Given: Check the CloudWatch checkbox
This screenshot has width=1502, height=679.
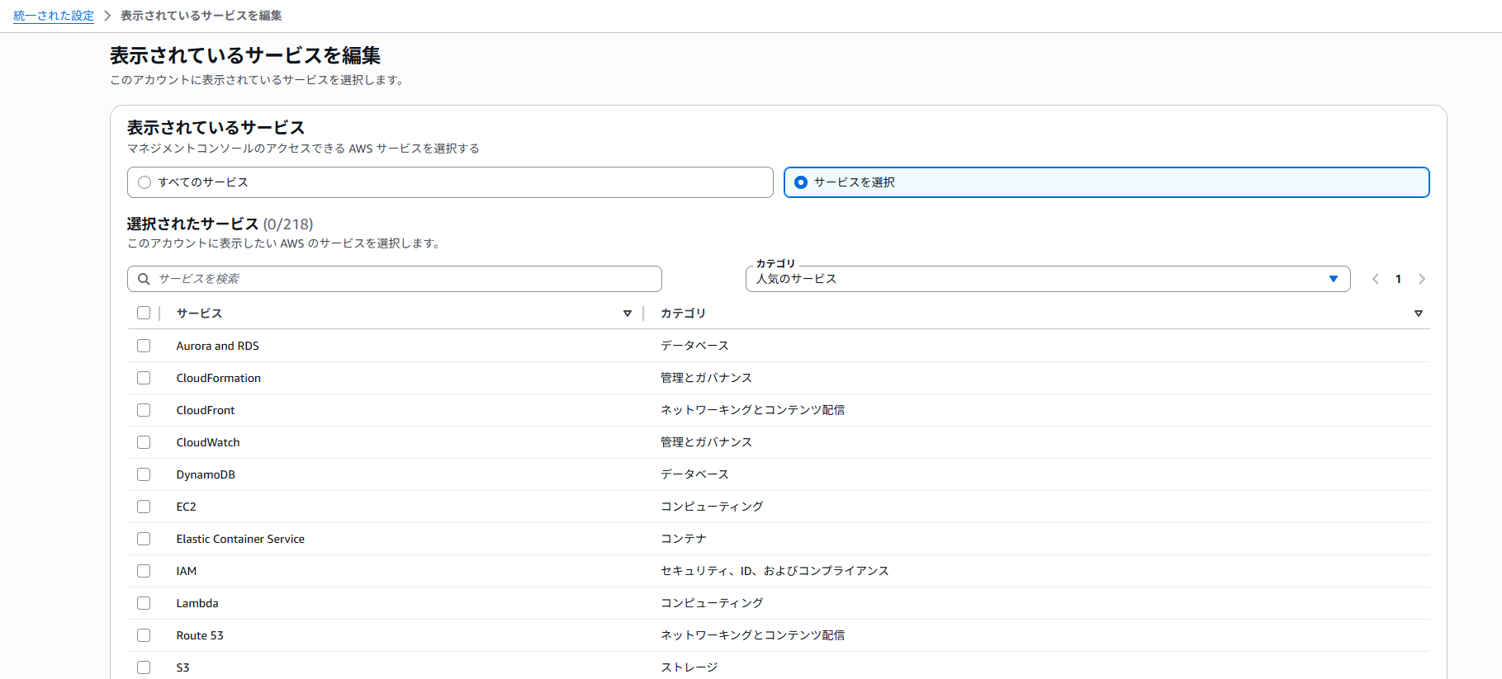Looking at the screenshot, I should [144, 442].
